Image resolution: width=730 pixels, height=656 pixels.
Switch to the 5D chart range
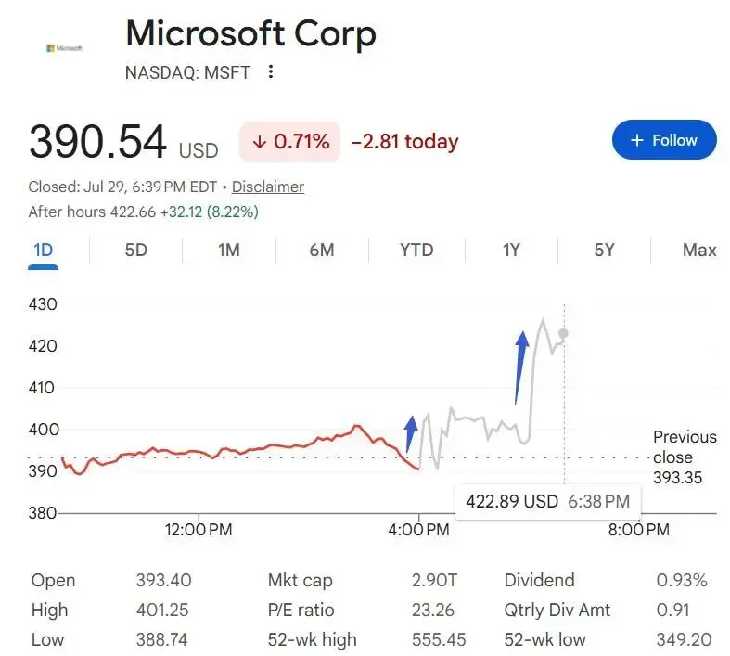coord(136,251)
